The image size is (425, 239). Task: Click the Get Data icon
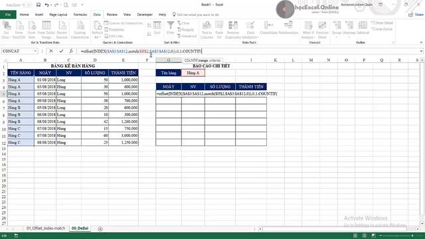pos(6,30)
